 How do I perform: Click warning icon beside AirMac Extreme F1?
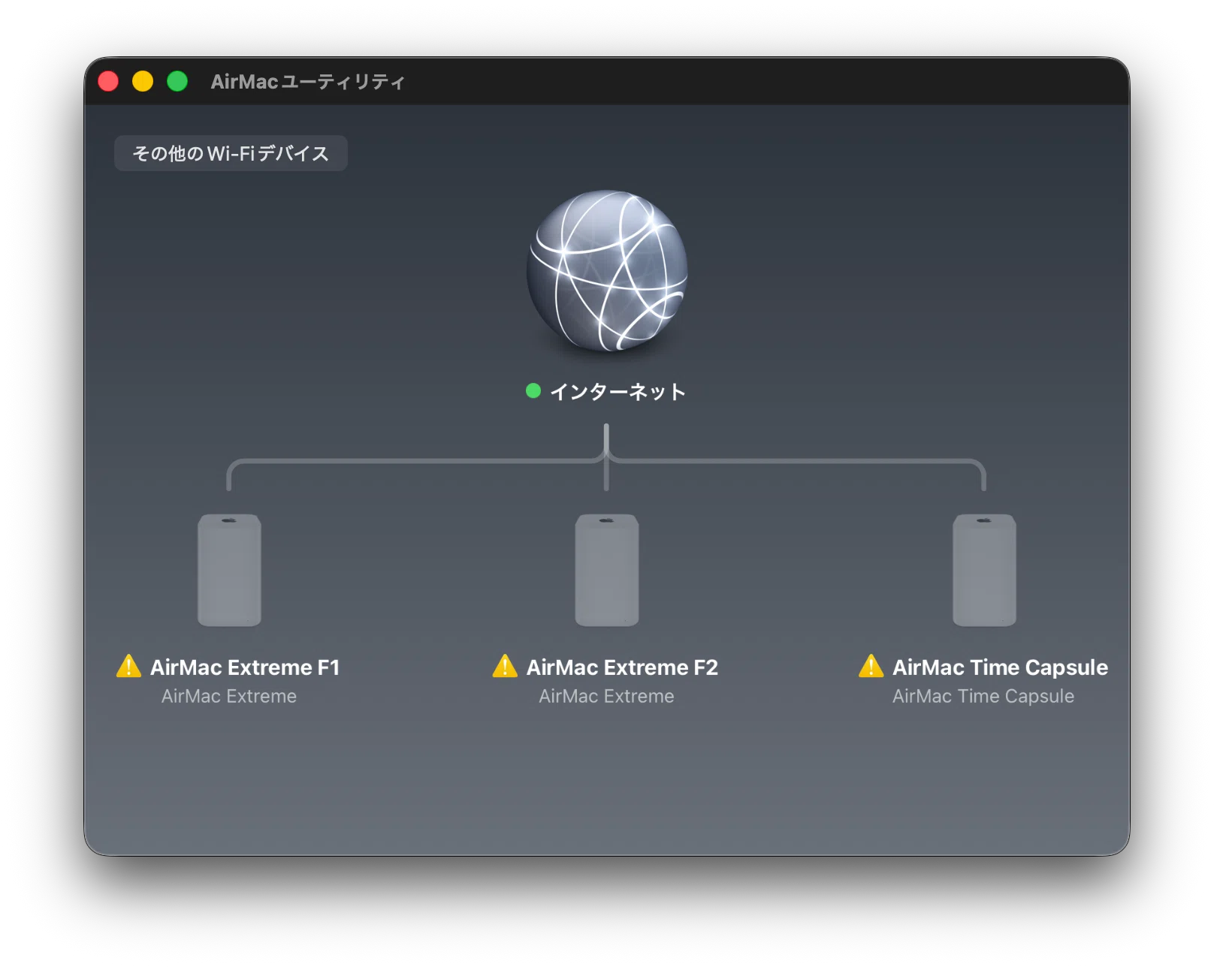click(128, 666)
